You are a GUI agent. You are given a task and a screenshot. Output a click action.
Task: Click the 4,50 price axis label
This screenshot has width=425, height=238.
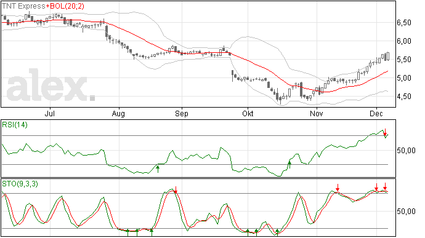pos(404,97)
